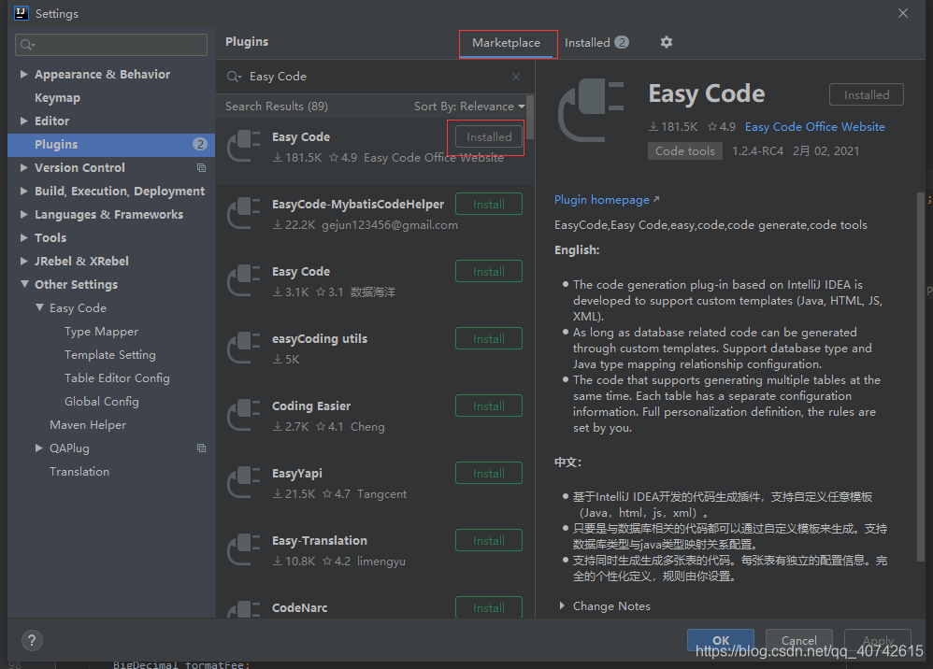
Task: Install the EasyCode-MybatisCodeHelper plugin
Action: pyautogui.click(x=488, y=203)
